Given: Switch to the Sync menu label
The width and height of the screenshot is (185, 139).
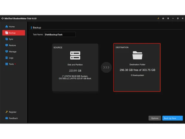Looking at the screenshot, I should (11, 39).
